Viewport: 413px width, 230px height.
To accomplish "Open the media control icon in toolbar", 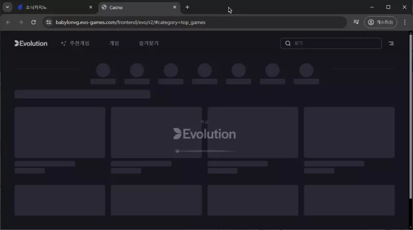I will [x=356, y=22].
